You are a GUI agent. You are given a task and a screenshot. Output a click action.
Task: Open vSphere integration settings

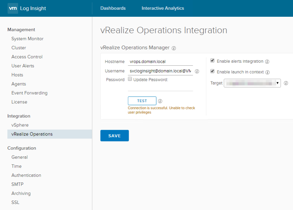tap(20, 125)
